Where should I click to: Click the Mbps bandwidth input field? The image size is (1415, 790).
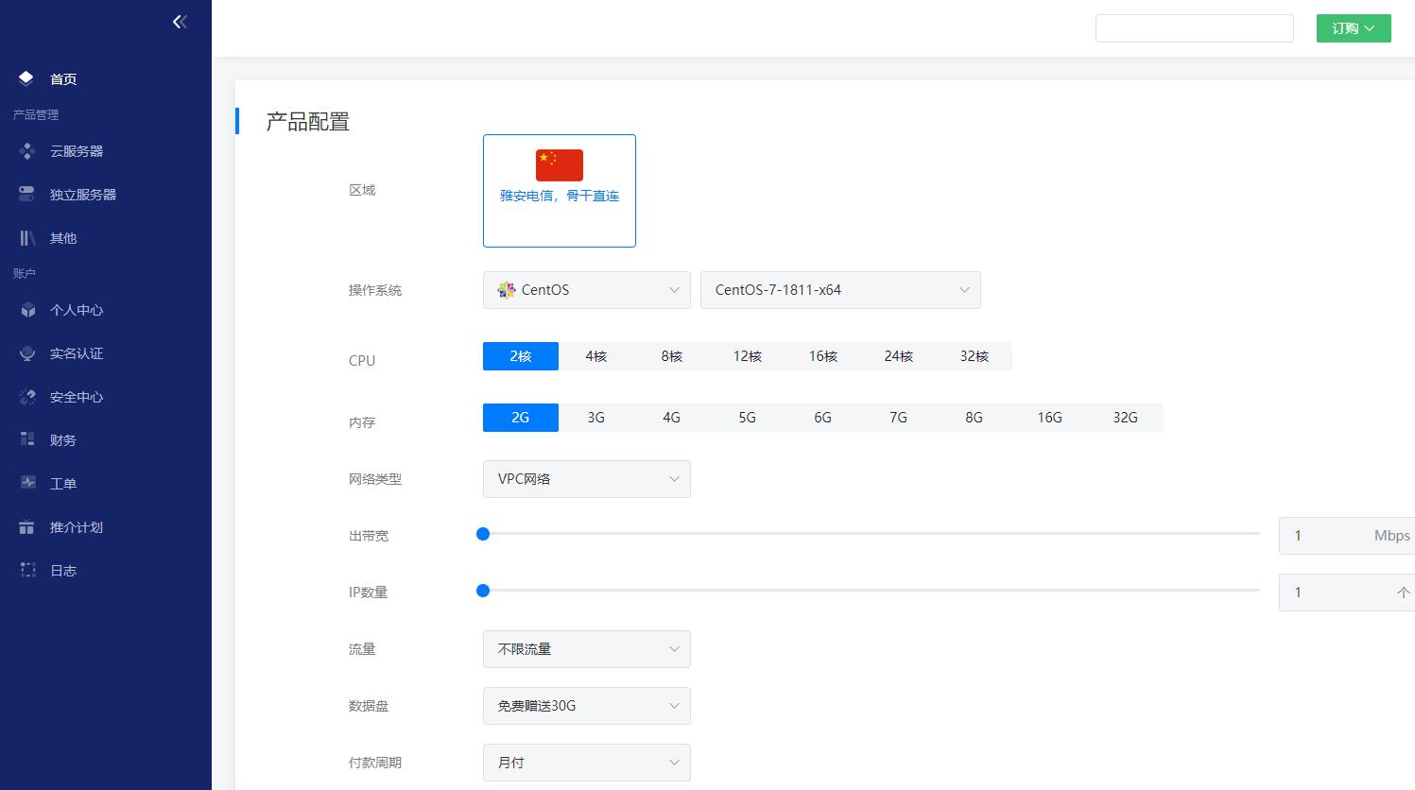(1346, 535)
